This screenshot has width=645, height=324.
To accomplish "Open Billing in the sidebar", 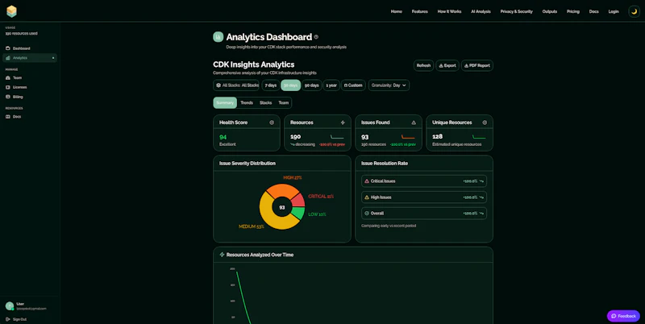I will pyautogui.click(x=30, y=97).
